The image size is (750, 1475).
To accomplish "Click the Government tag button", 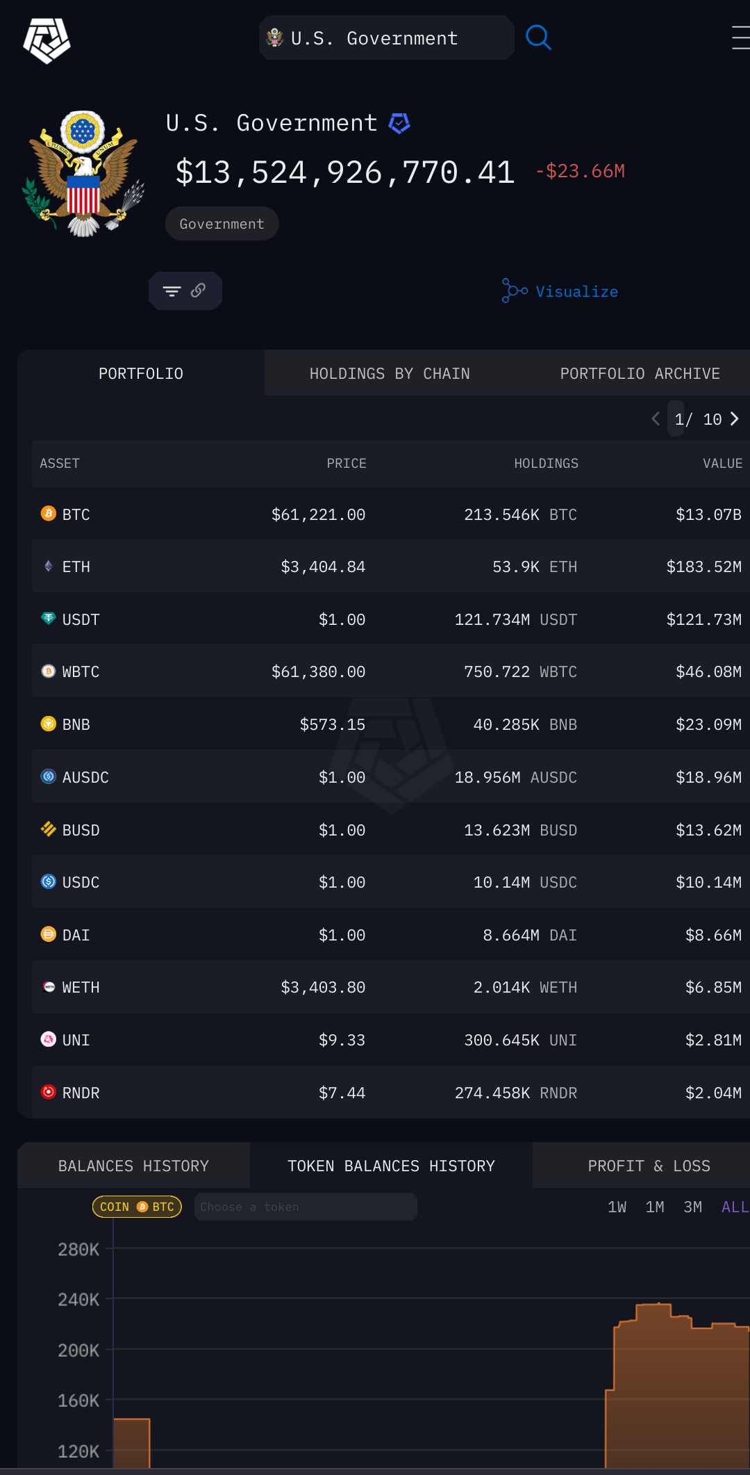I will click(222, 224).
